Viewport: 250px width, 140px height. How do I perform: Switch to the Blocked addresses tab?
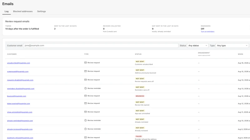pyautogui.click(x=23, y=12)
